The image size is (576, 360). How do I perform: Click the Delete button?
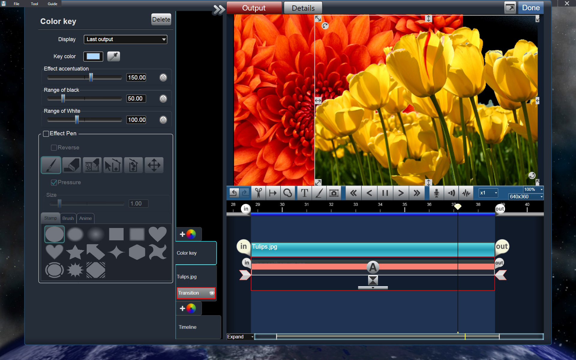click(161, 19)
